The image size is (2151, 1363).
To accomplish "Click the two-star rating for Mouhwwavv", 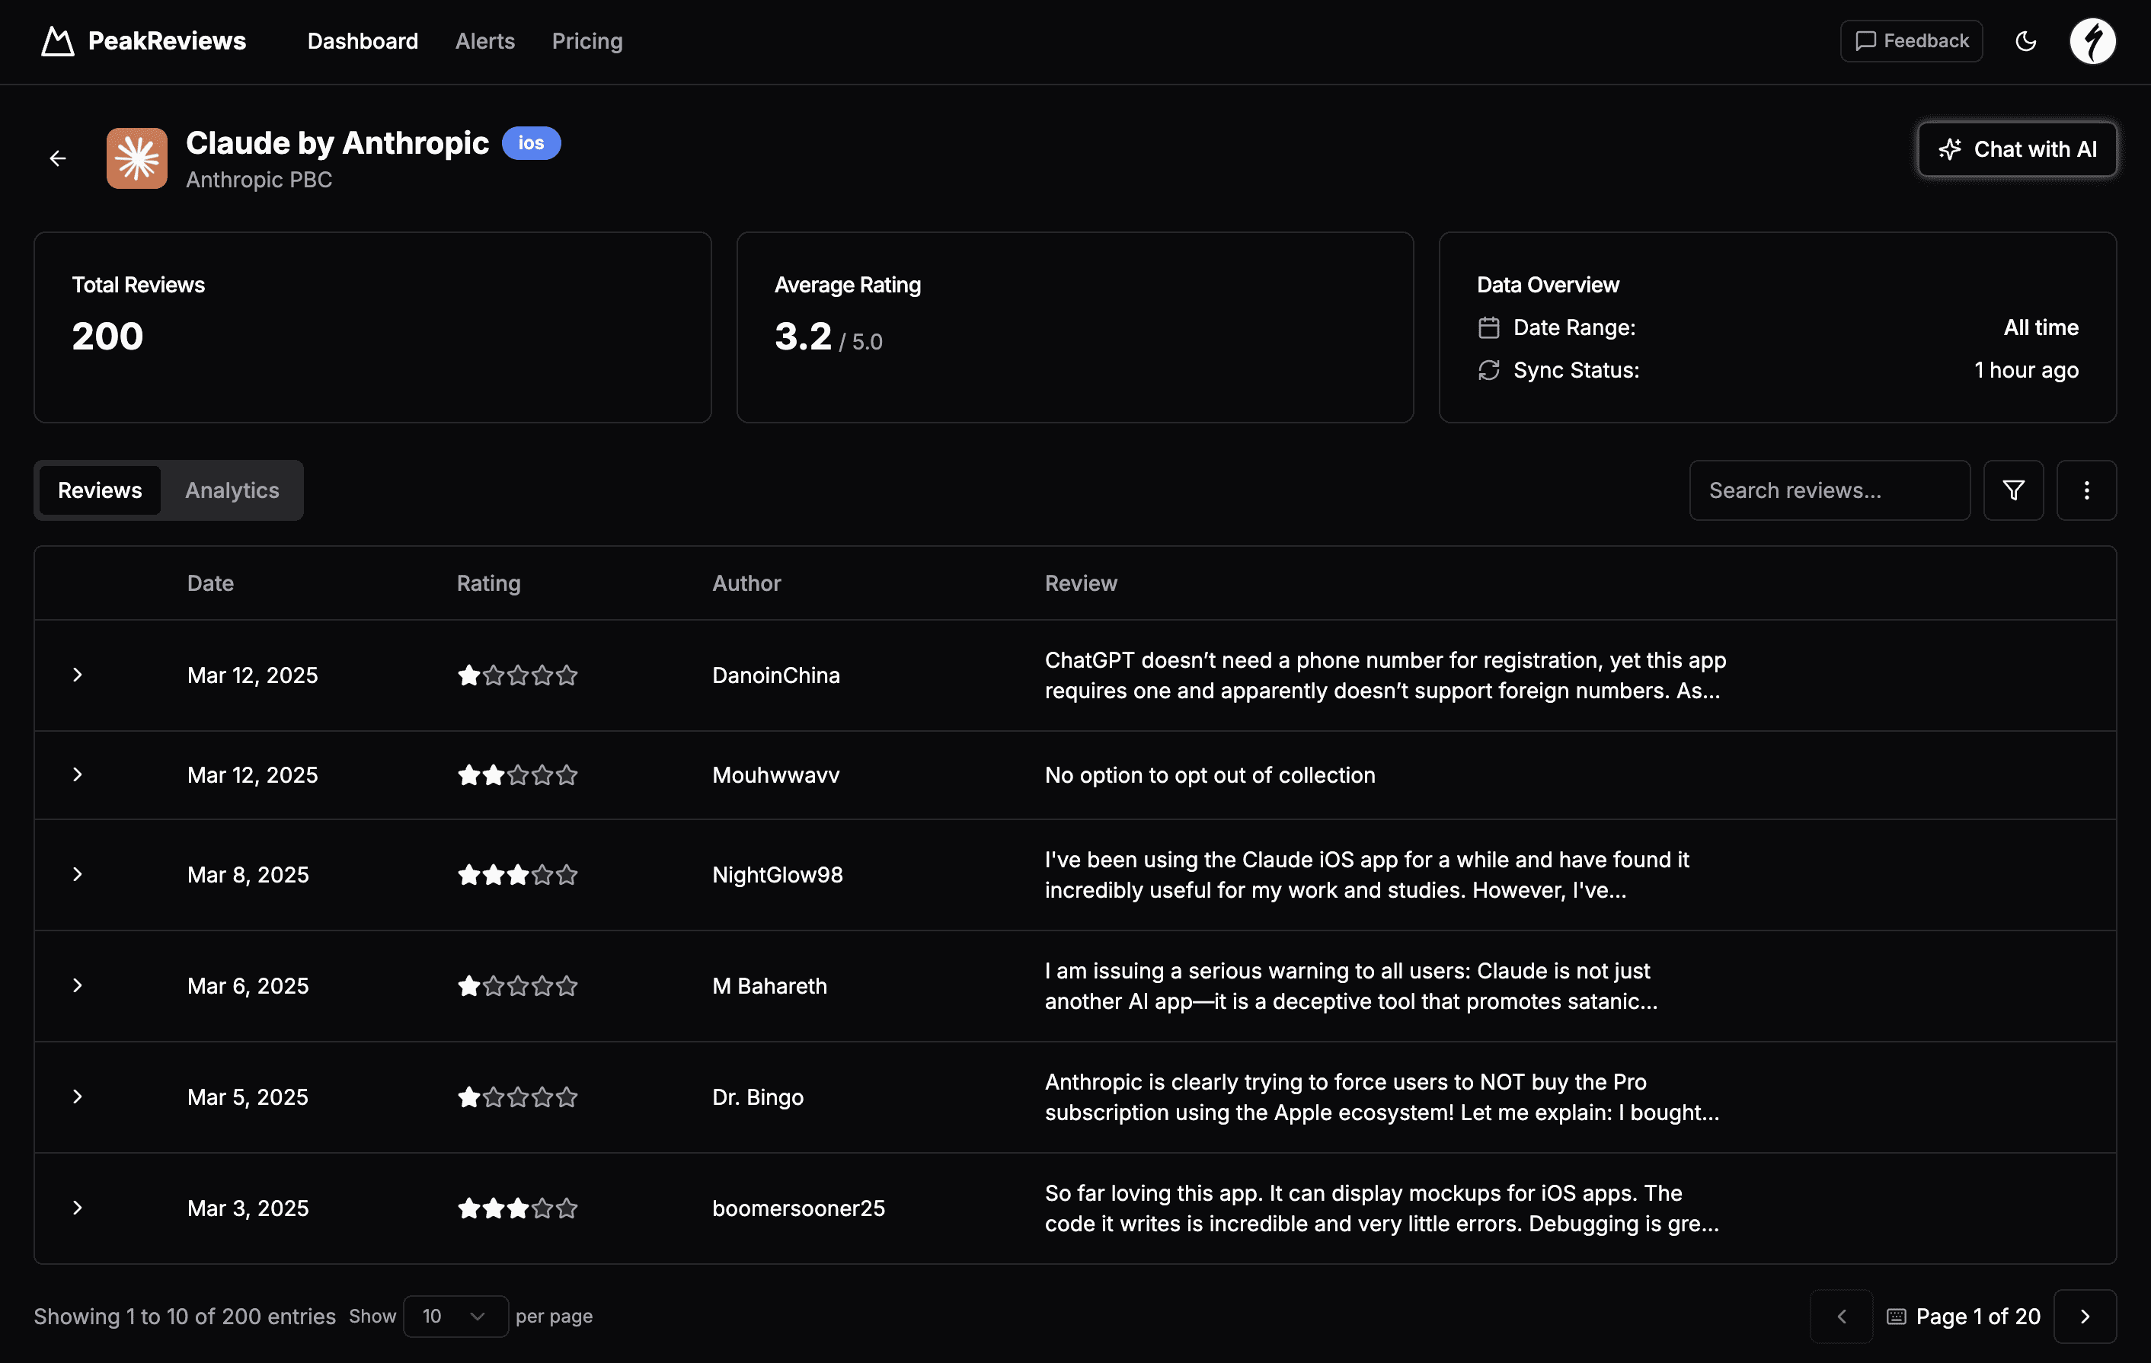I will pyautogui.click(x=518, y=775).
